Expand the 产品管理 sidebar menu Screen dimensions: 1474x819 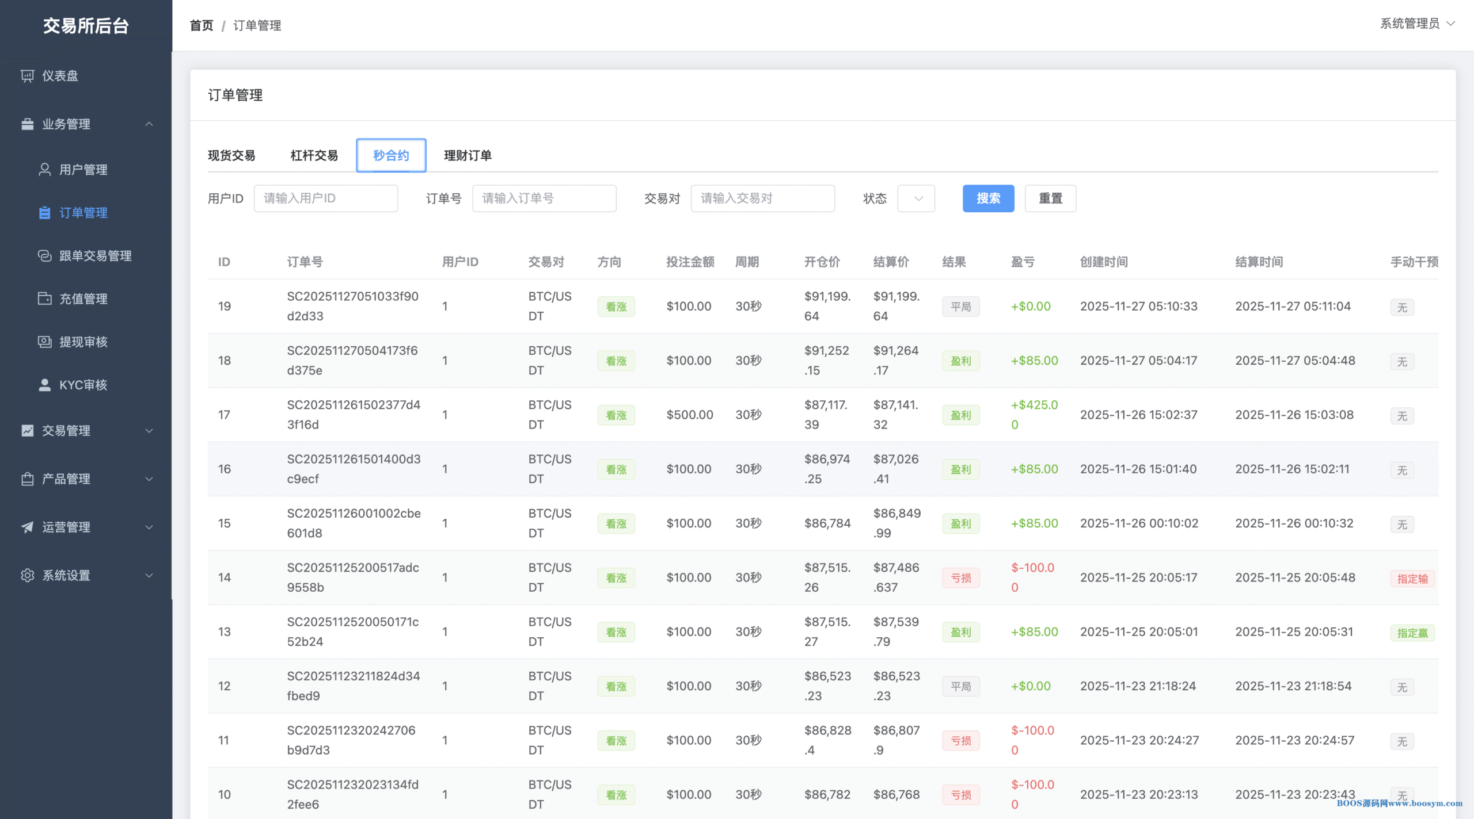149,479
